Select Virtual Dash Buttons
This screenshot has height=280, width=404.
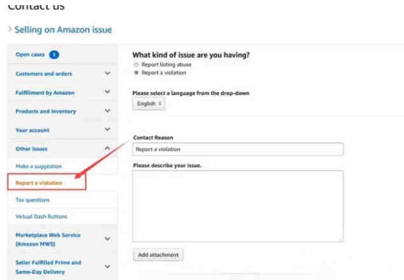tap(41, 216)
